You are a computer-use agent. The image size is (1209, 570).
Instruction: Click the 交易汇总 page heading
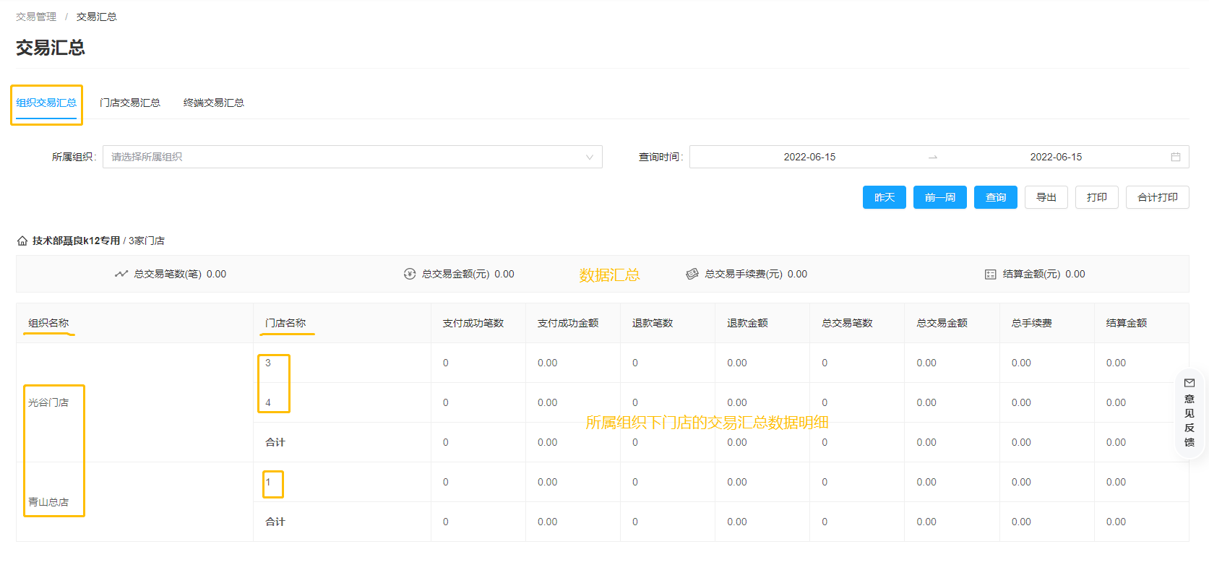coord(51,48)
